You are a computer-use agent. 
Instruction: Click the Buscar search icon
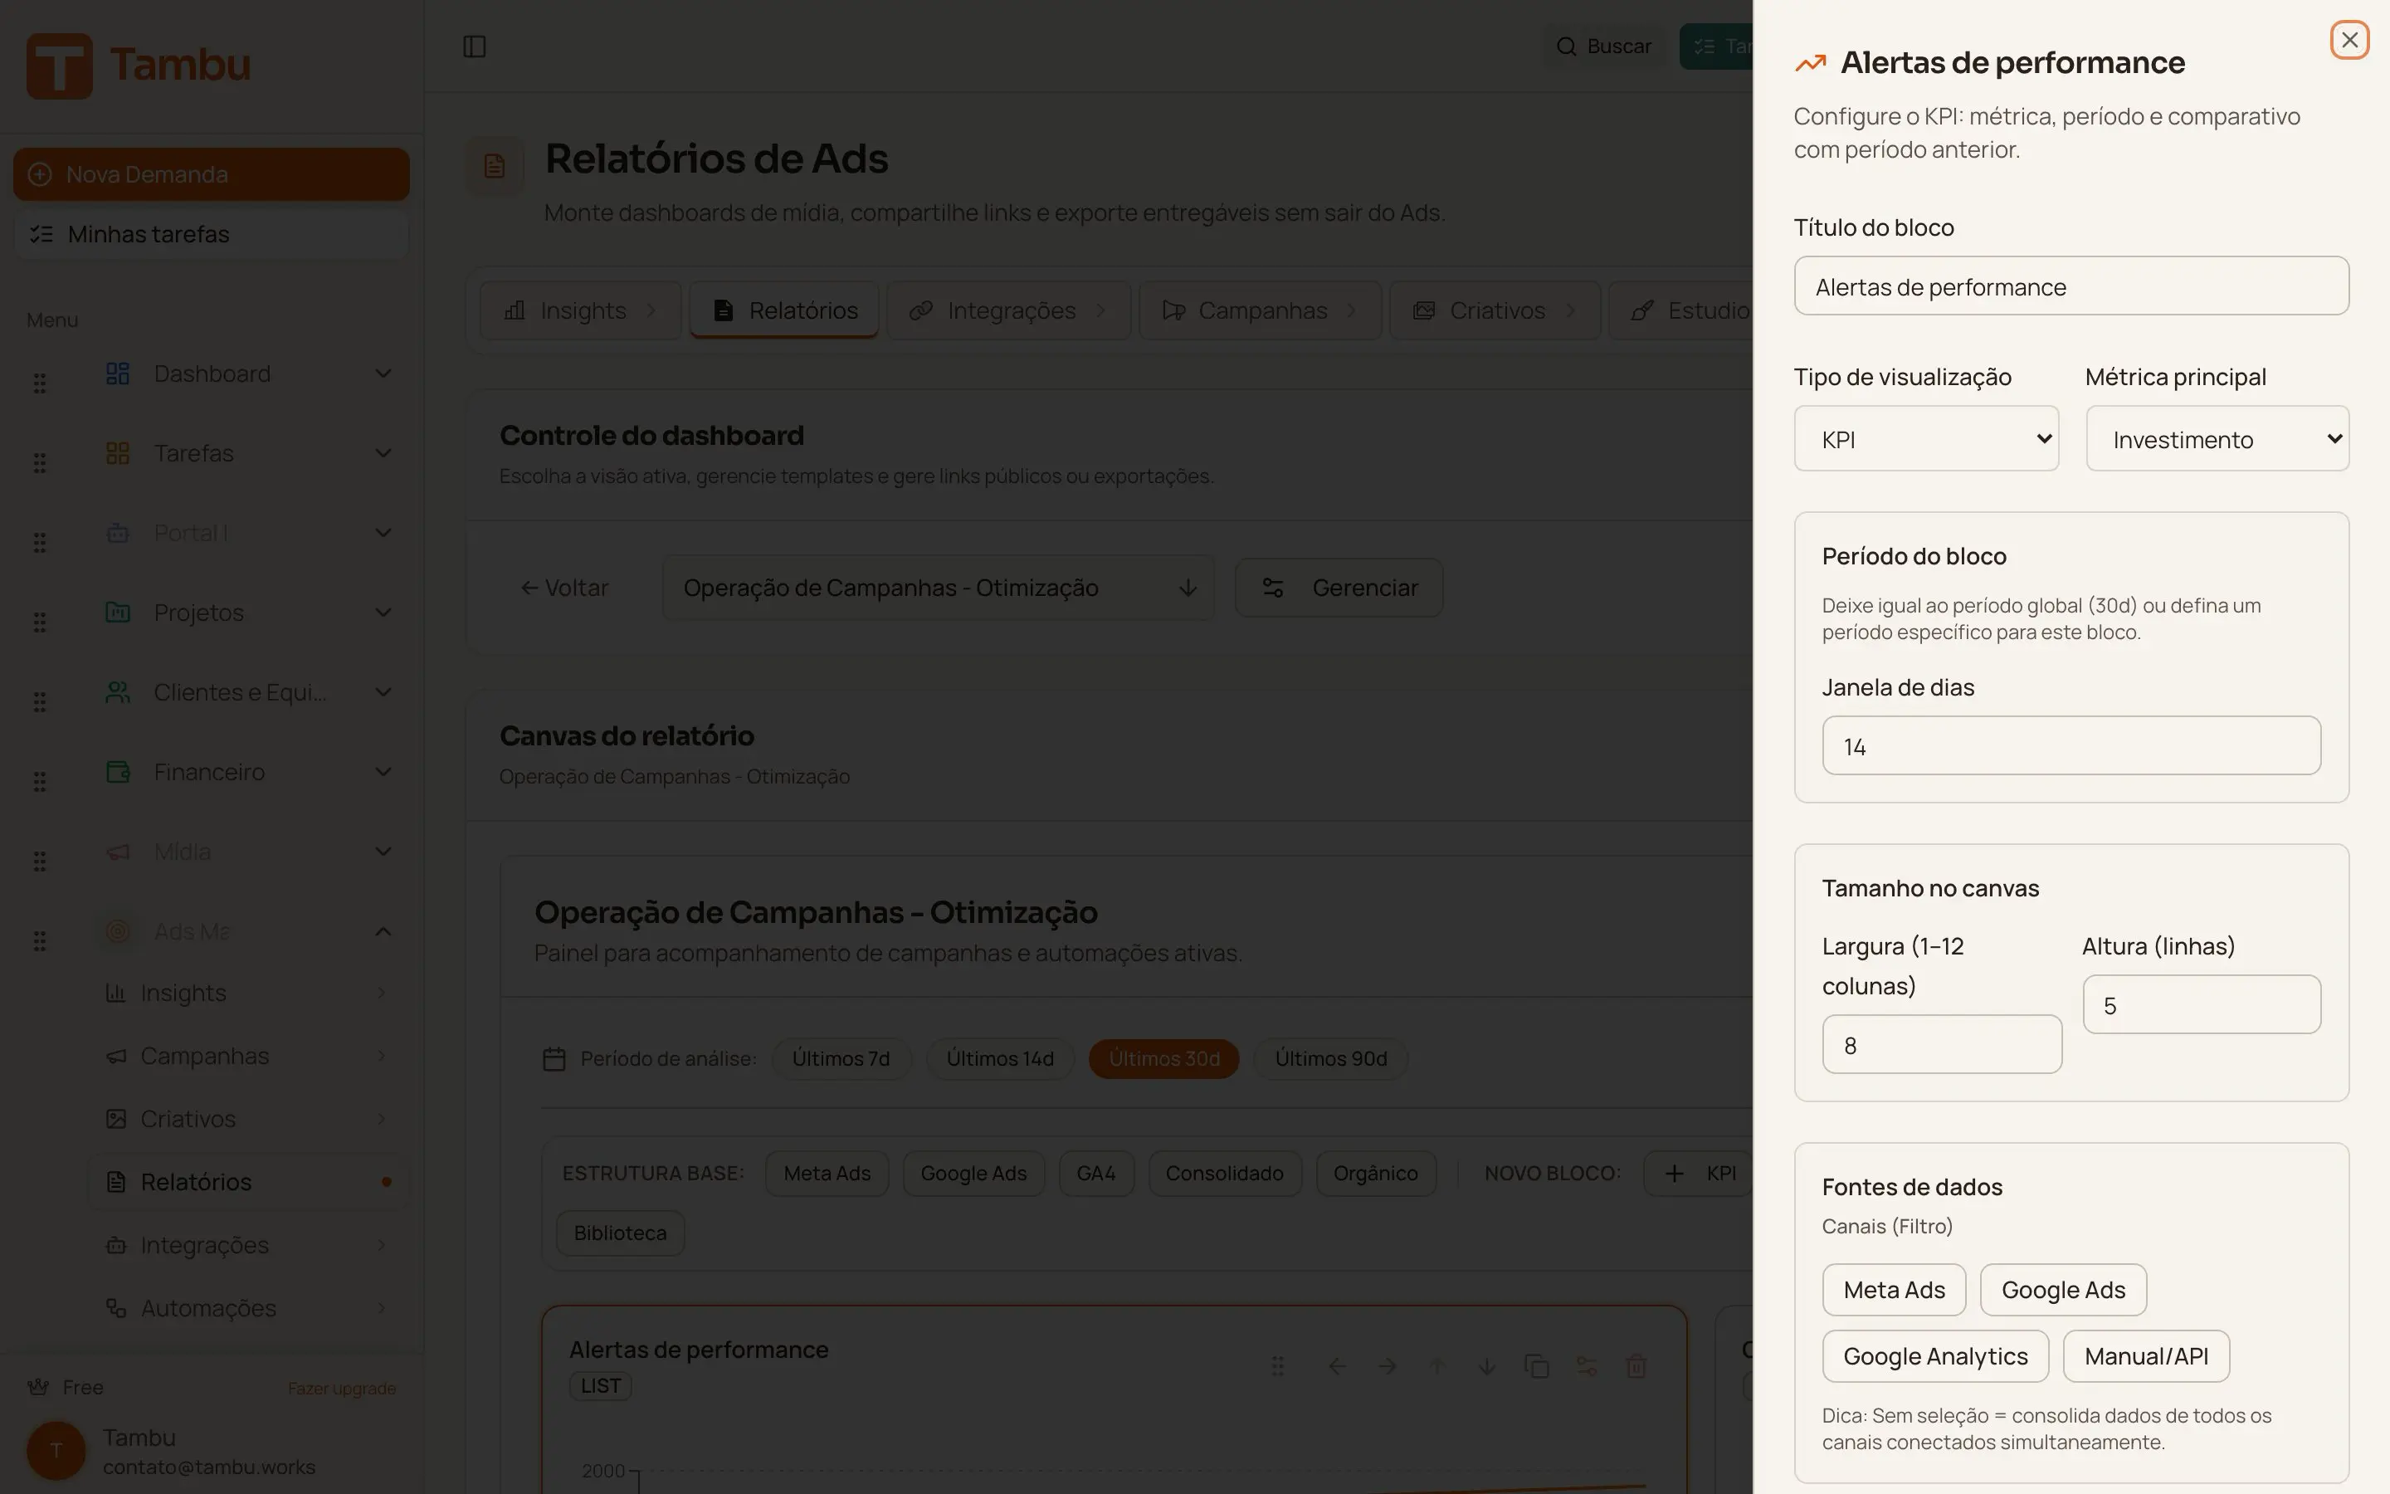point(1566,46)
